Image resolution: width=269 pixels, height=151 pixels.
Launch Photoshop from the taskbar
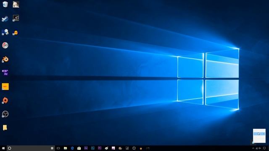pyautogui.click(x=93, y=148)
